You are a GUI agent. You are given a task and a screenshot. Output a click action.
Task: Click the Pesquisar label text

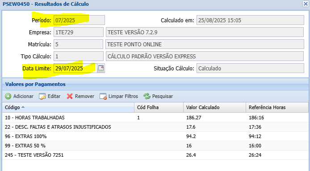[x=163, y=96]
